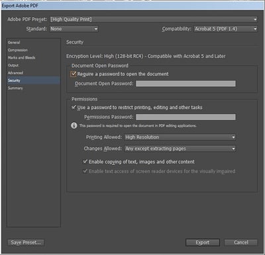Expand the Standard dropdown
The width and height of the screenshot is (265, 255).
(x=74, y=29)
